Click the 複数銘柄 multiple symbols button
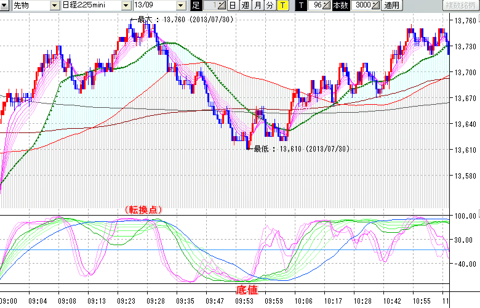Viewport: 480px width, 308px height. click(x=461, y=6)
